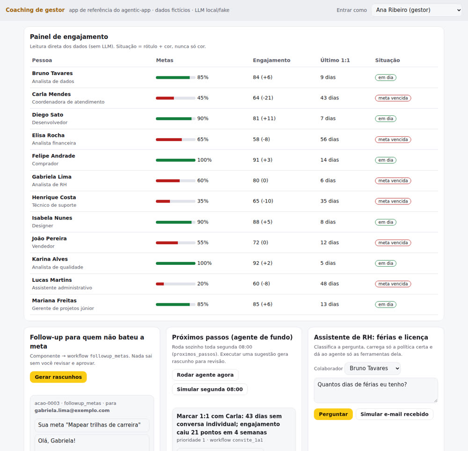This screenshot has height=451, width=468.
Task: Click the 'Perguntar' button
Action: [x=333, y=414]
